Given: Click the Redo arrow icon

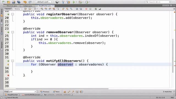Looking at the screenshot, I should [x=30, y=2].
